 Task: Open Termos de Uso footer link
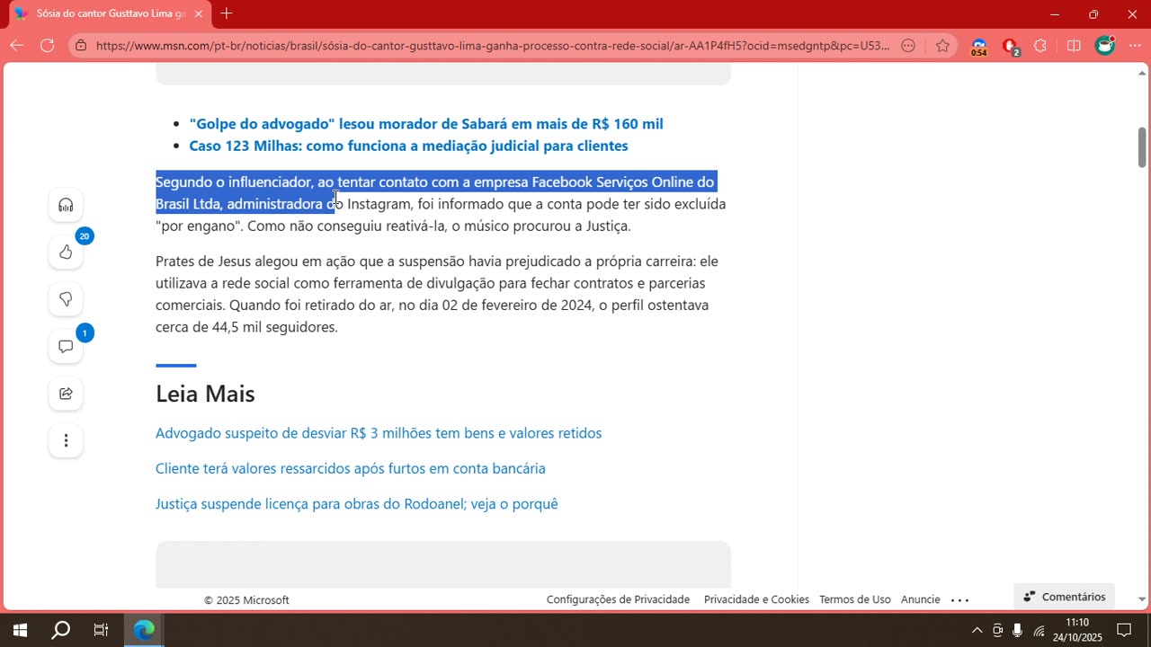pyautogui.click(x=854, y=599)
